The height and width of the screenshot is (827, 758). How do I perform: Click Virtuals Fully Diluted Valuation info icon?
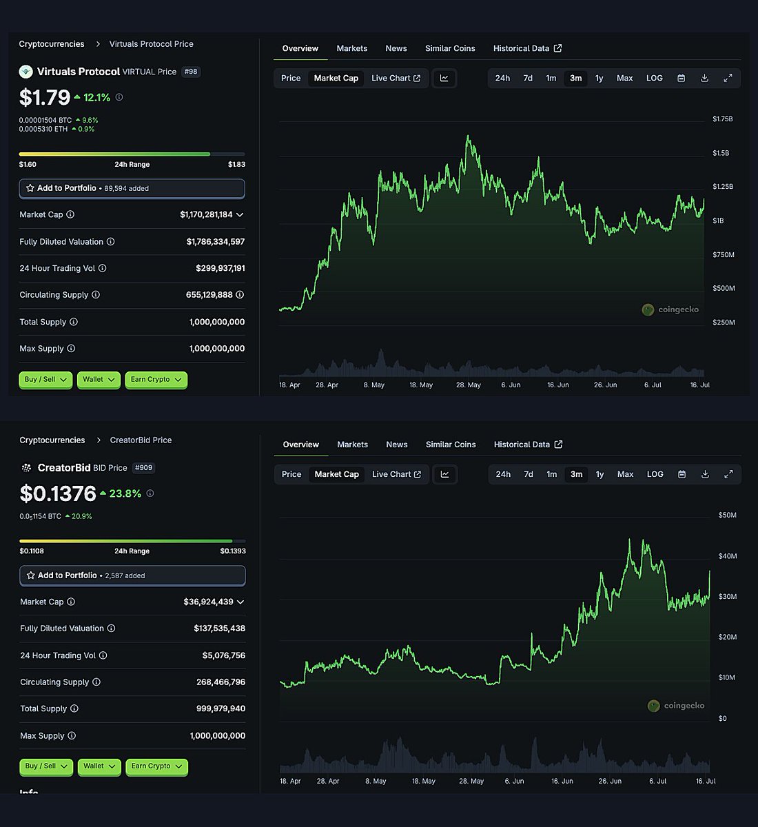coord(111,242)
